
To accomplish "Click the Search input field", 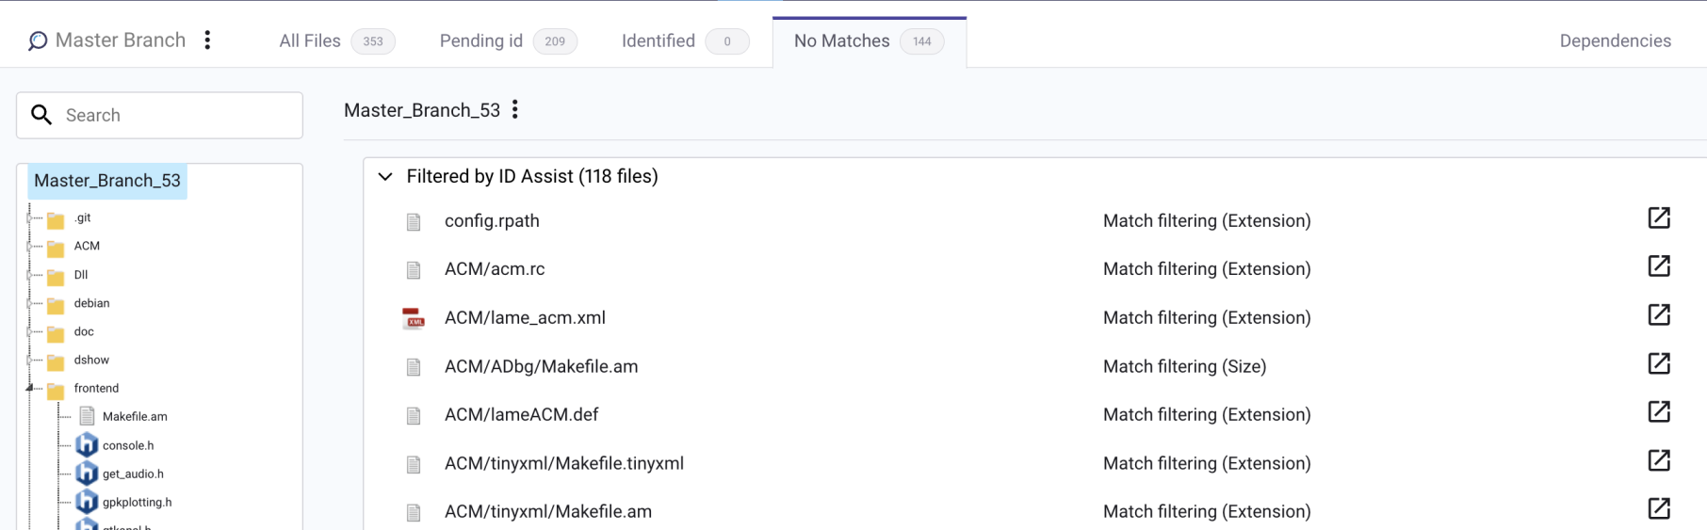I will click(x=159, y=115).
